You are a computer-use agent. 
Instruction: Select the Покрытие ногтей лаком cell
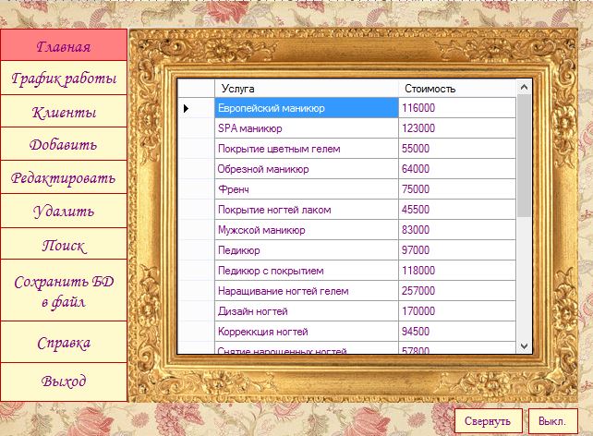click(x=307, y=210)
